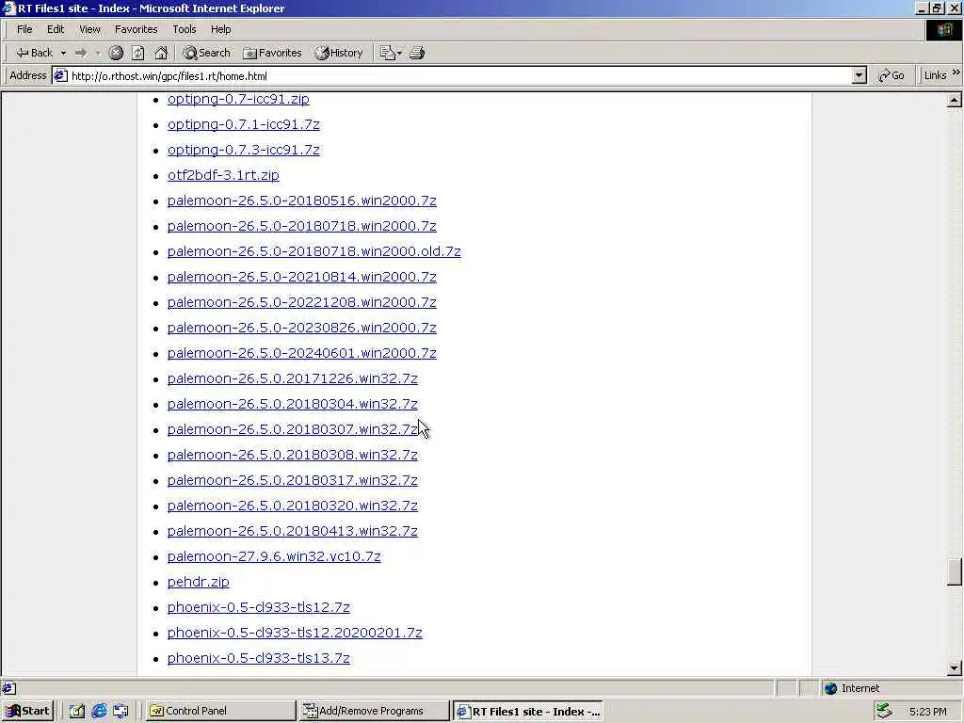Open palemoon-26.5.0.20180317.win32.7z link
Image resolution: width=964 pixels, height=723 pixels.
(x=293, y=480)
